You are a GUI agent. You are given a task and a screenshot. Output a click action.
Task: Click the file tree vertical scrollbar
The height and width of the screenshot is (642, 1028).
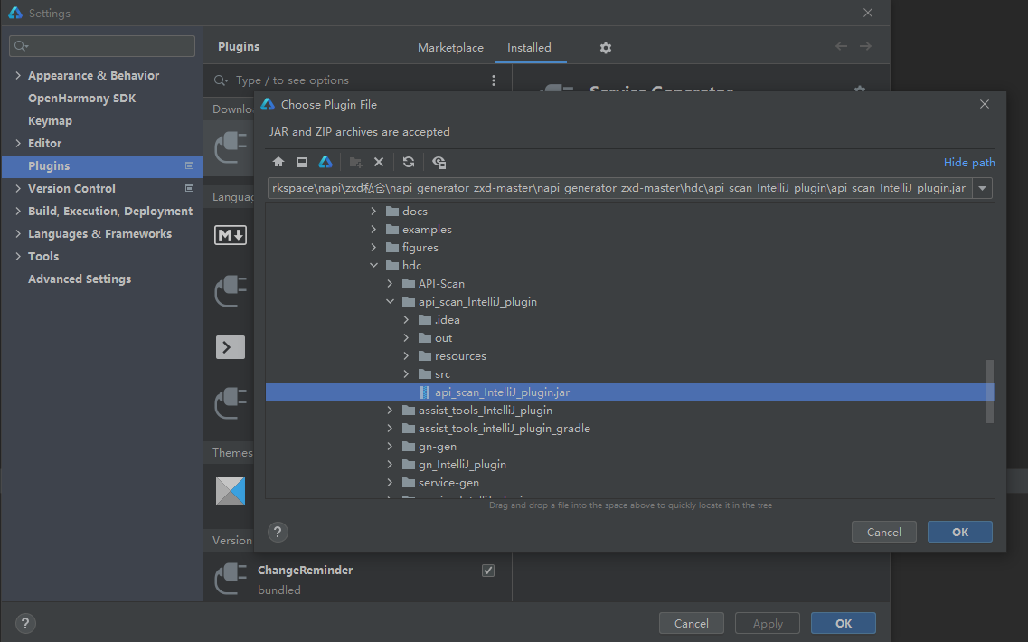pos(990,392)
